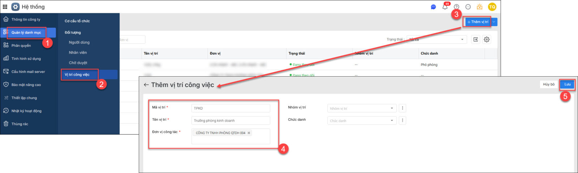Open the orange gift icon
Image resolution: width=578 pixels, height=173 pixels.
[x=480, y=7]
